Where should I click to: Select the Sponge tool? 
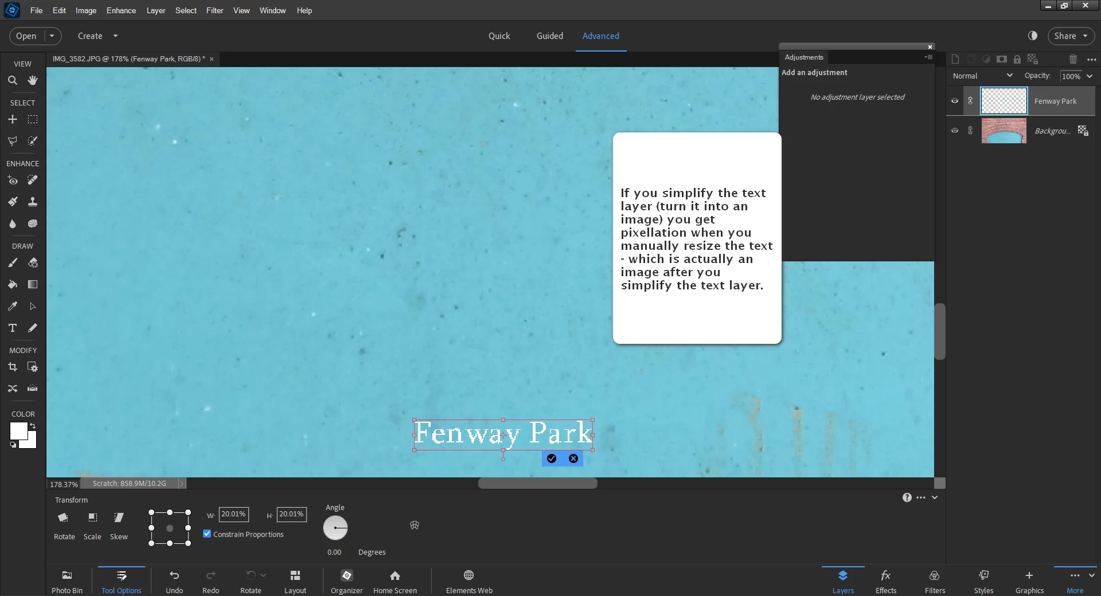[33, 223]
